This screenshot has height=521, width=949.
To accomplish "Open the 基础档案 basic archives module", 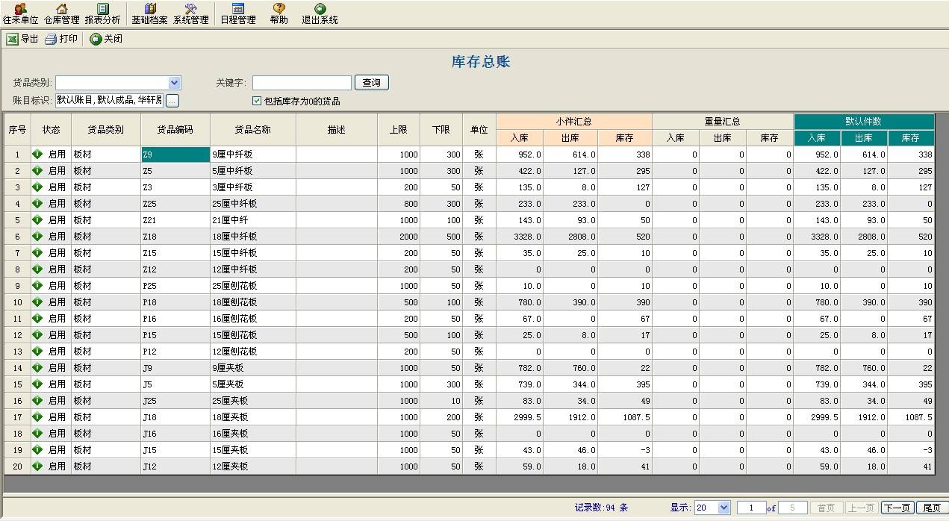I will pyautogui.click(x=150, y=13).
